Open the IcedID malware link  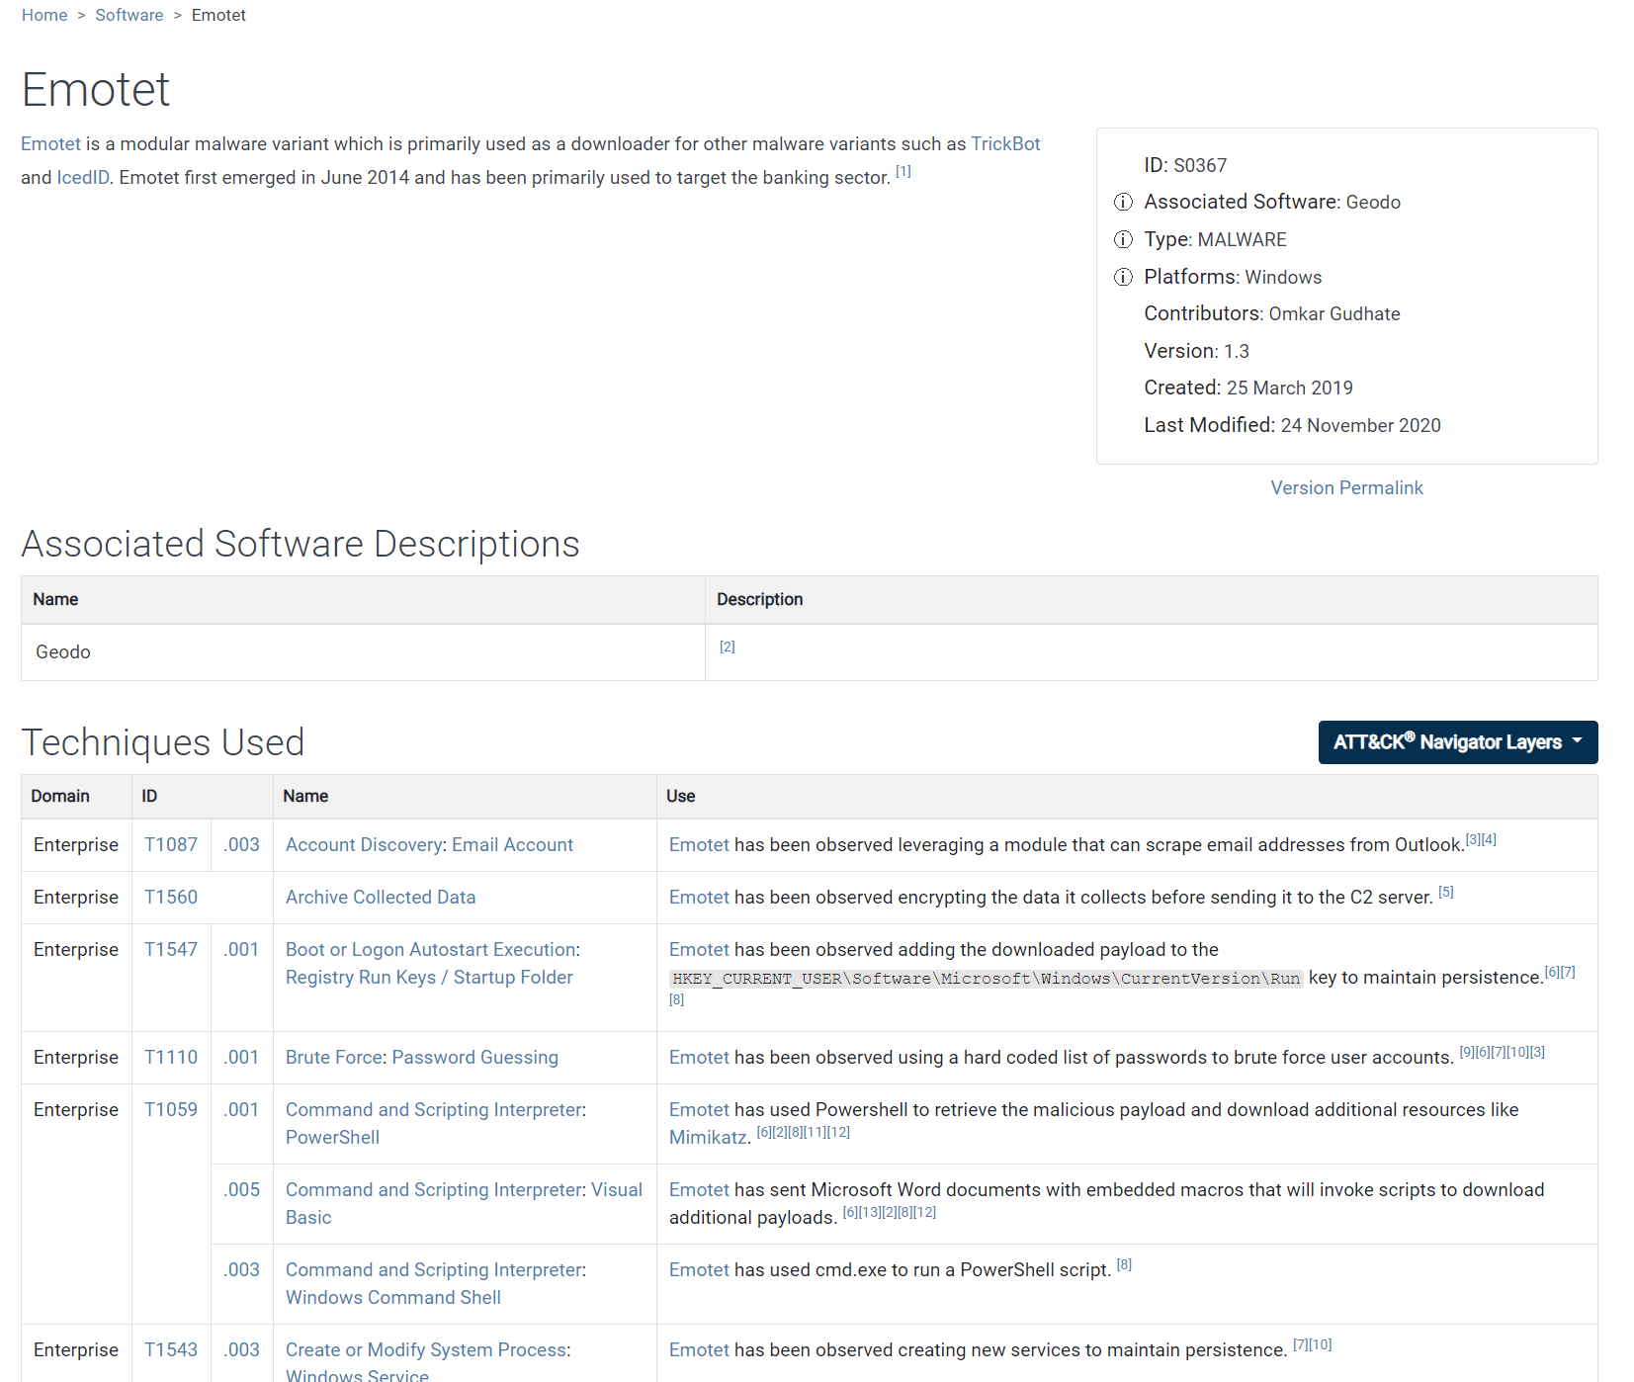click(x=83, y=178)
